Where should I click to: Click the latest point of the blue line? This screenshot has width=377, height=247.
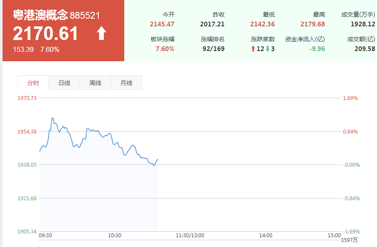click(158, 159)
